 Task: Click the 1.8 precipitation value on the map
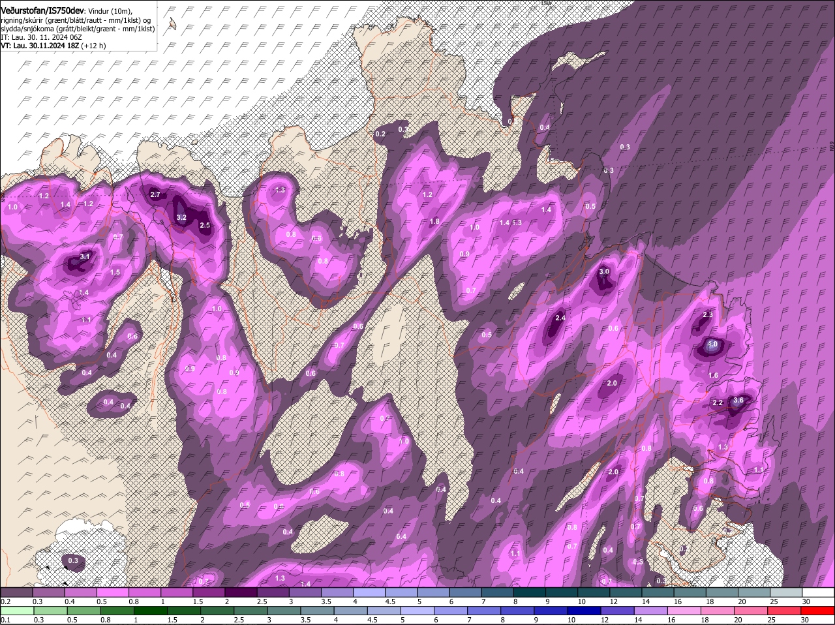click(x=434, y=221)
